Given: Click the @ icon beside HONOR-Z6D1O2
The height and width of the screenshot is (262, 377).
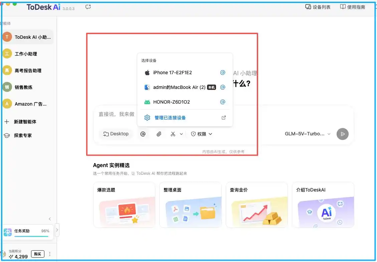Looking at the screenshot, I should tap(223, 102).
